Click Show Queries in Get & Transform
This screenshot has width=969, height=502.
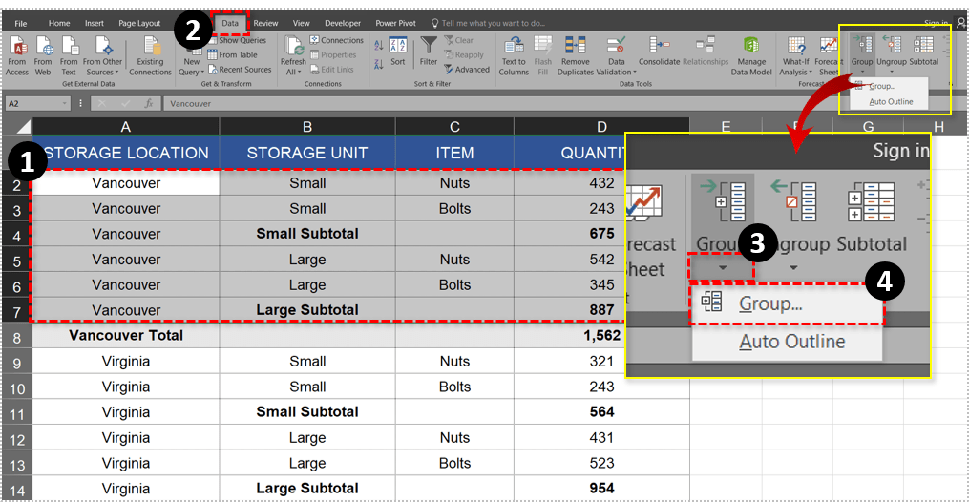[242, 41]
